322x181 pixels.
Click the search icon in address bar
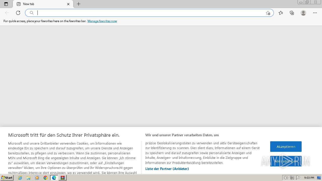(32, 13)
